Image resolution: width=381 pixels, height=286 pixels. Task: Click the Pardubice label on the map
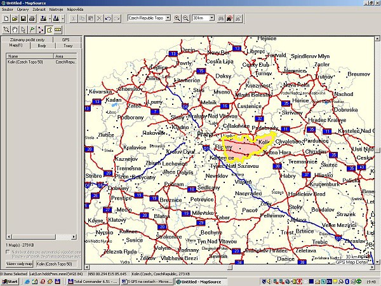pyautogui.click(x=316, y=141)
